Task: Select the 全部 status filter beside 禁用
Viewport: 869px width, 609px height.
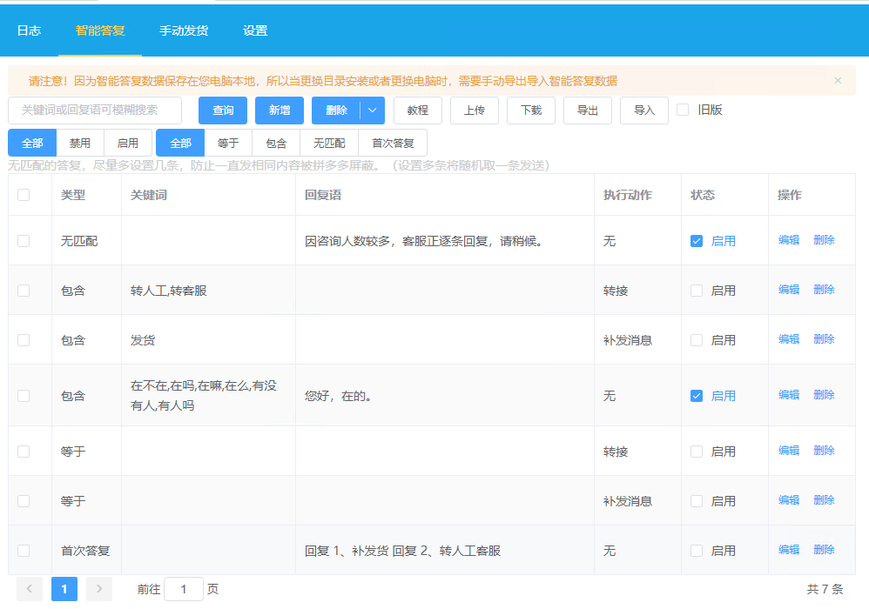Action: [x=32, y=144]
